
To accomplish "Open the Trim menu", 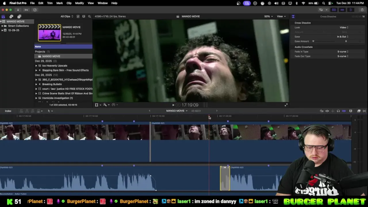I will tap(50, 3).
